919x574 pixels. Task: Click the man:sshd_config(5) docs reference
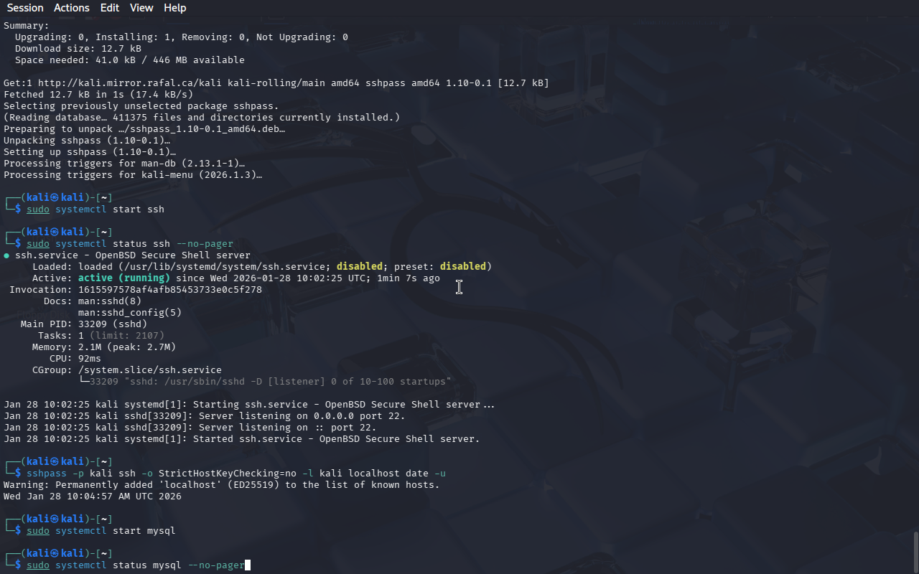coord(130,312)
